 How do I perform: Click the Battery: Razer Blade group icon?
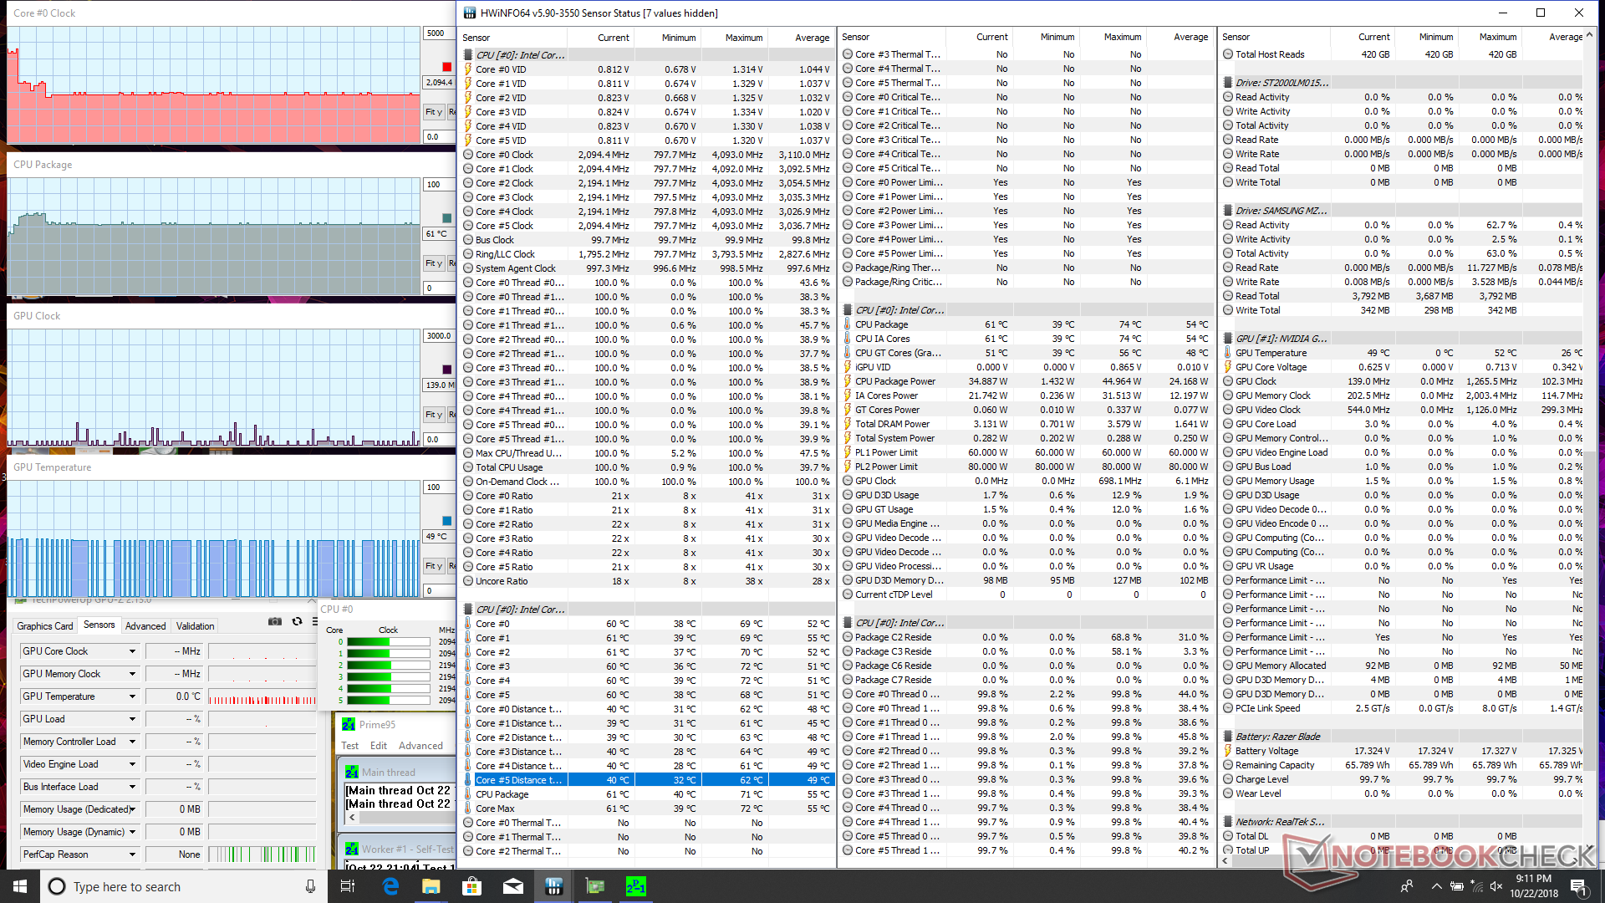pyautogui.click(x=1228, y=737)
